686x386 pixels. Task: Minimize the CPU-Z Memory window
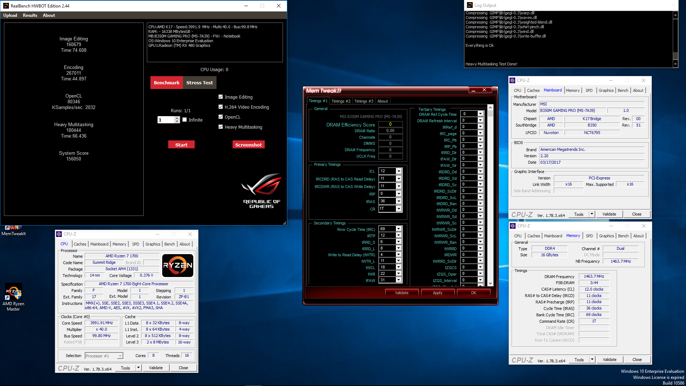611,226
